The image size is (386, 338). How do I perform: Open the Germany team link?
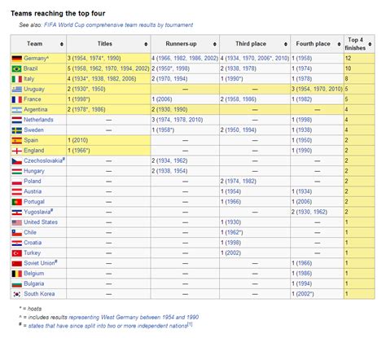35,59
